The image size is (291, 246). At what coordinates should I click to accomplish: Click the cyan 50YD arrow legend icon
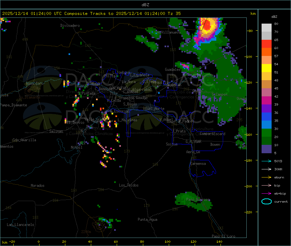(x=266, y=161)
